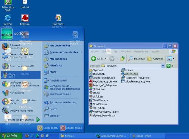Image resolution: width=189 pixels, height=139 pixels.
Task: Select allpeers_beta051.xpi file
Action: click(102, 115)
